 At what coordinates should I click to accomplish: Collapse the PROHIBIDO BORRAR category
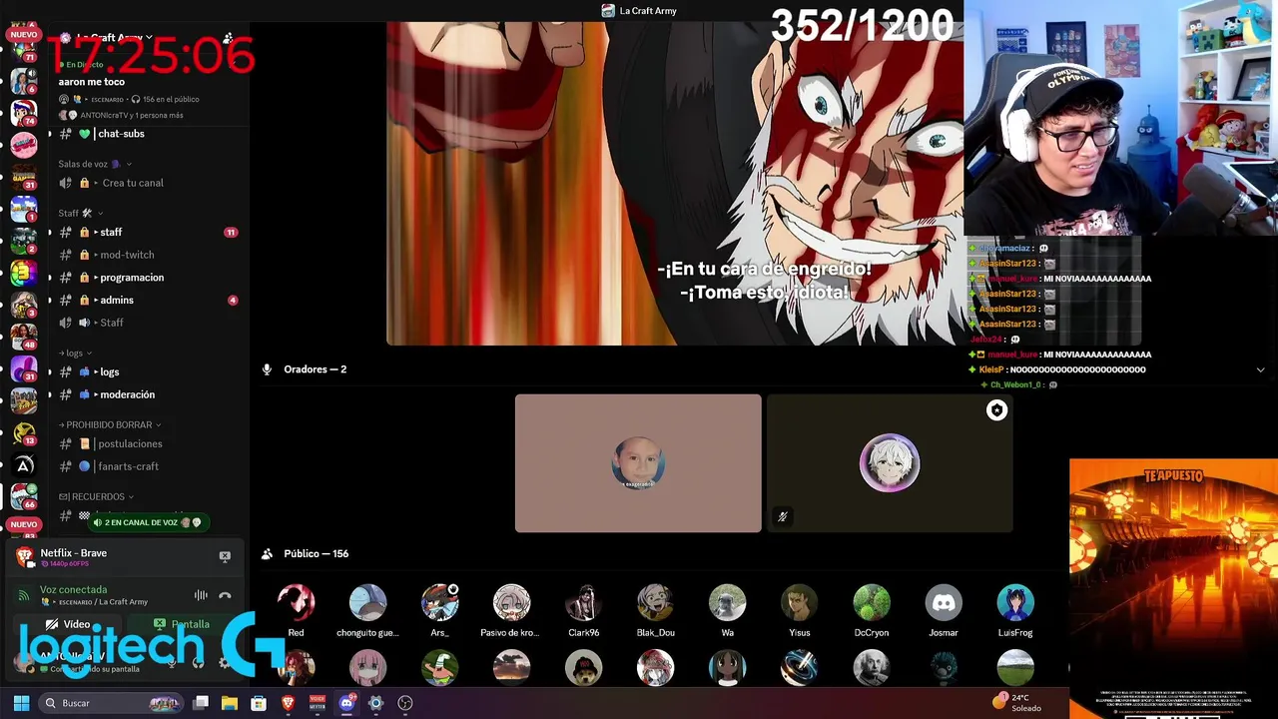click(x=110, y=424)
